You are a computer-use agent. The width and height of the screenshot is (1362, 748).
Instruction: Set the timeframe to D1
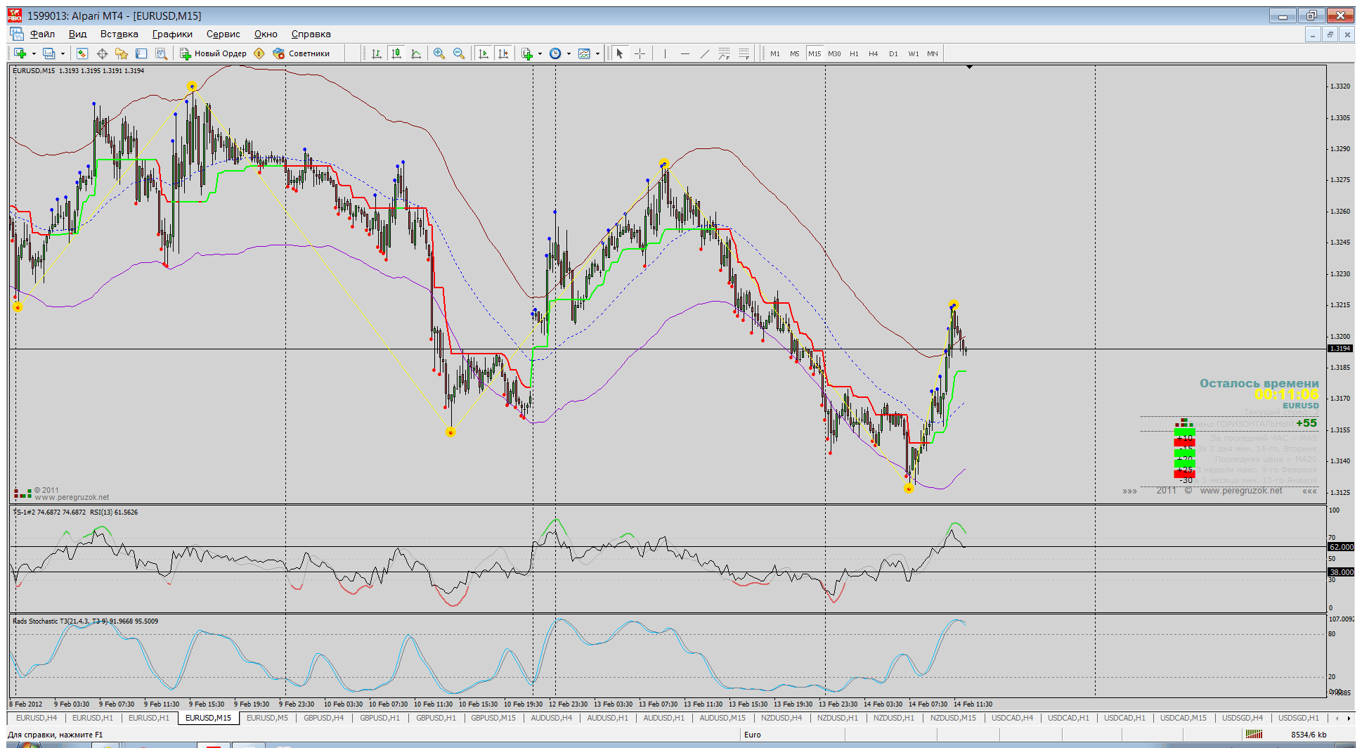click(893, 53)
